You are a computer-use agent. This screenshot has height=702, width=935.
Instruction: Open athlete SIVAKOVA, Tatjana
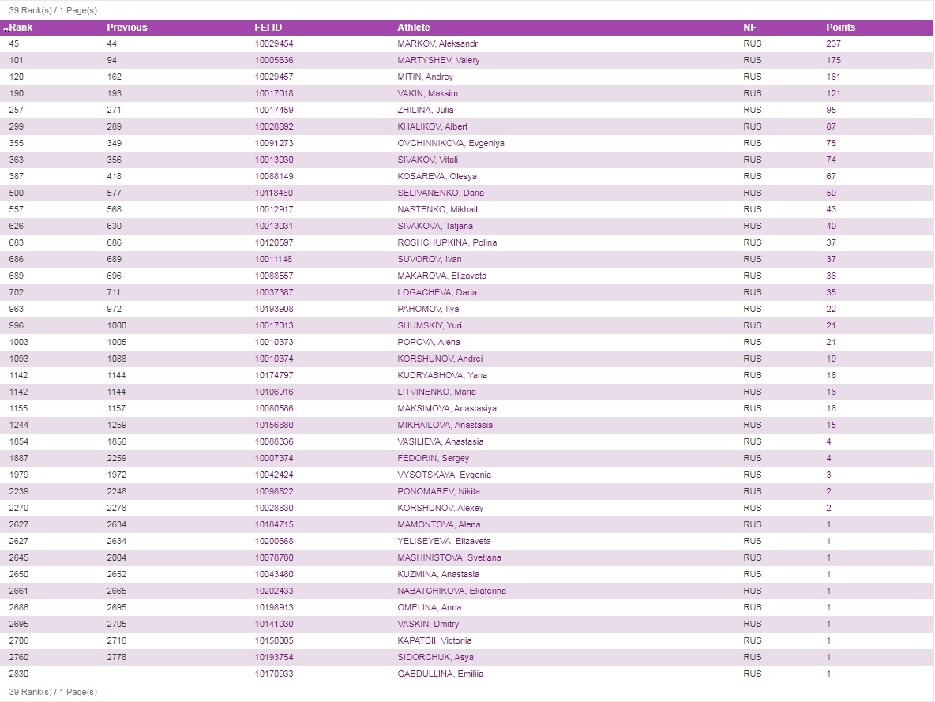point(435,226)
